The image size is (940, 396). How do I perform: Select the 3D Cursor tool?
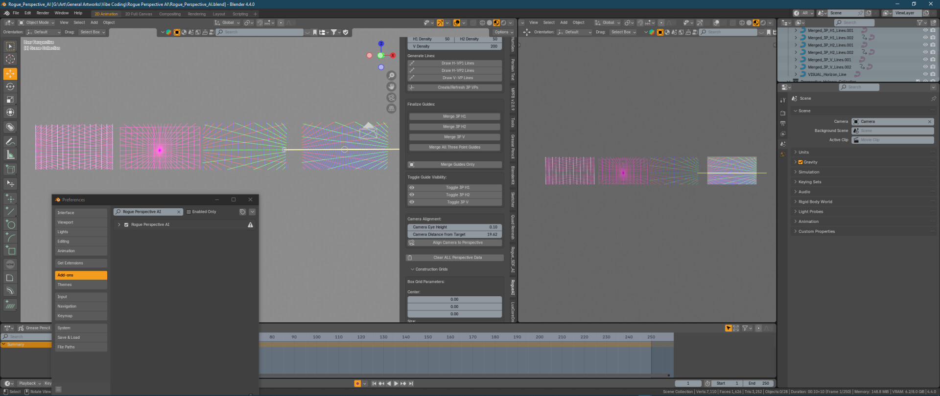click(x=10, y=59)
